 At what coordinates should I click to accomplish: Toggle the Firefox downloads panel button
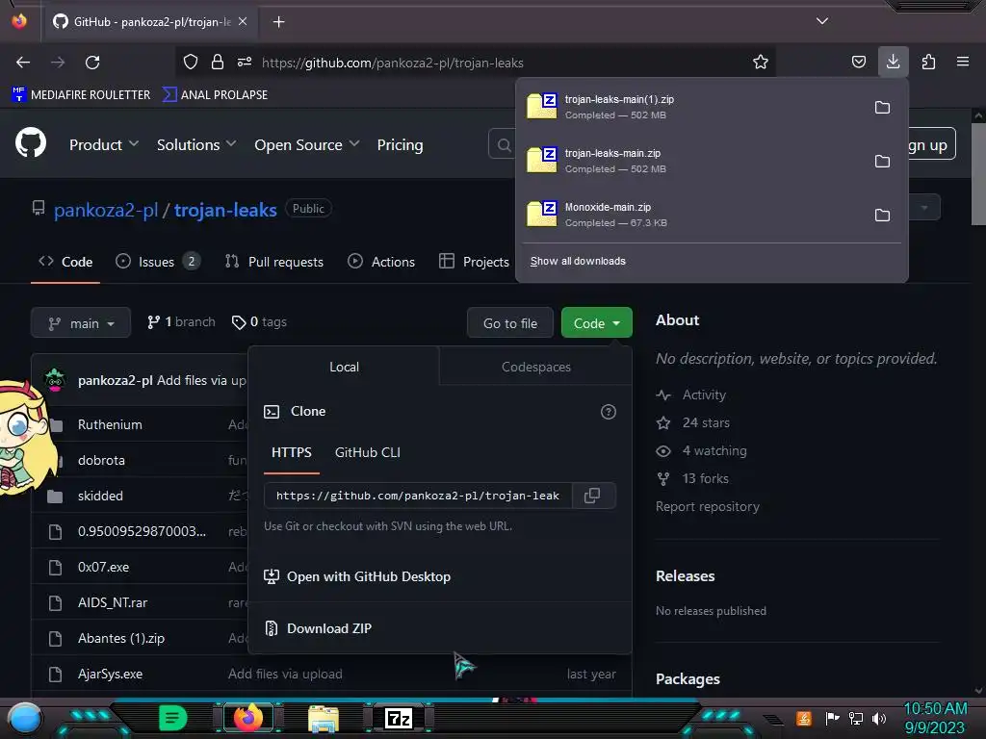[x=893, y=62]
